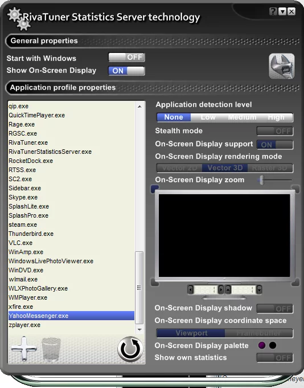Image resolution: width=304 pixels, height=388 pixels.
Task: Choose Vector 3D rendering mode
Action: click(x=225, y=168)
